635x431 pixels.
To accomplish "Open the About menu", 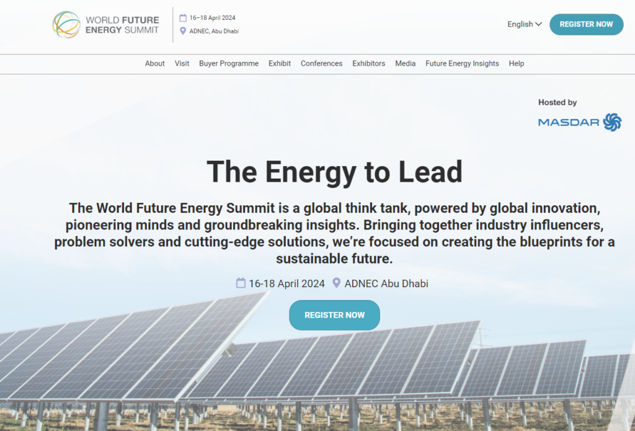I will (x=155, y=63).
